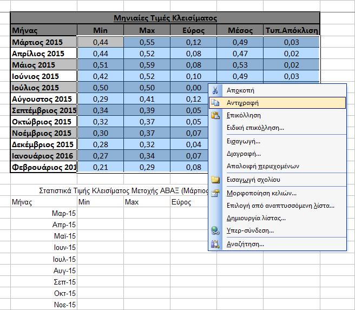Screen dimensions: 355x310
Task: Select the Μέσος header cell
Action: [x=240, y=30]
